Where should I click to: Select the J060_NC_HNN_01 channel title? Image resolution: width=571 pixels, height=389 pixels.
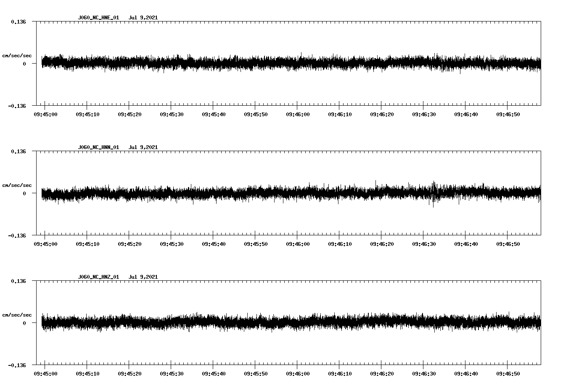[x=98, y=147]
